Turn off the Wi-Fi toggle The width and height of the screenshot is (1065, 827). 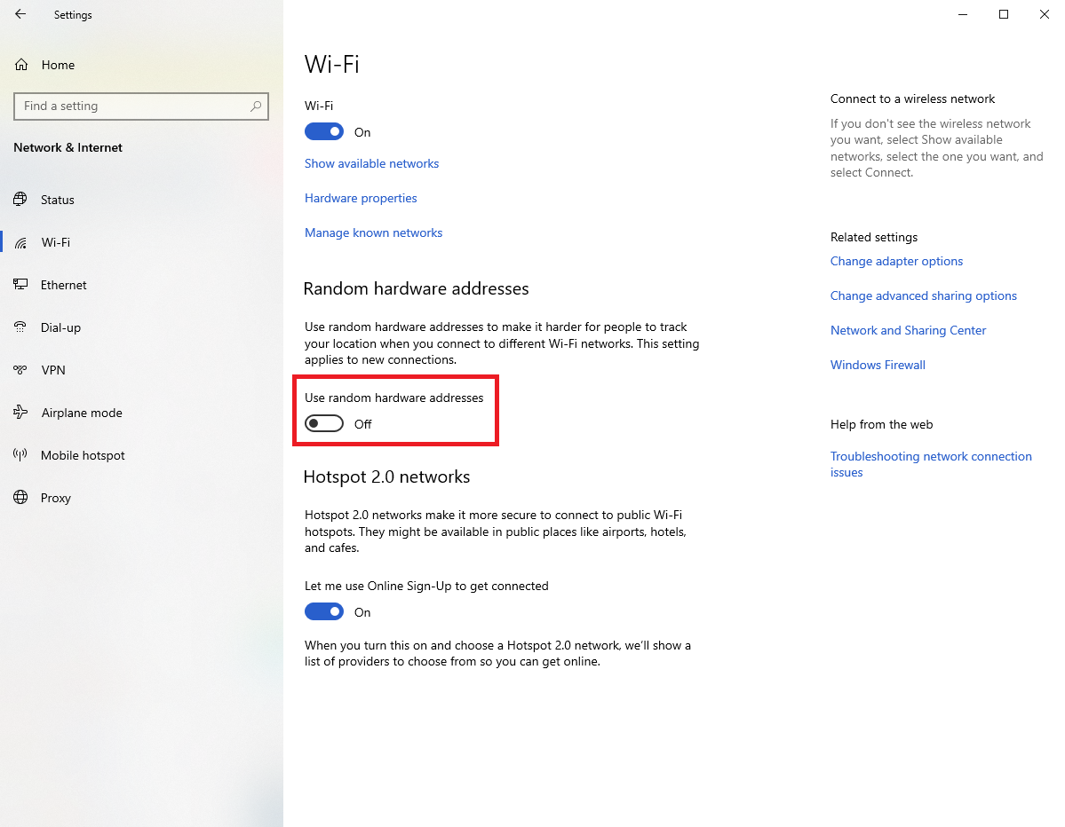324,132
